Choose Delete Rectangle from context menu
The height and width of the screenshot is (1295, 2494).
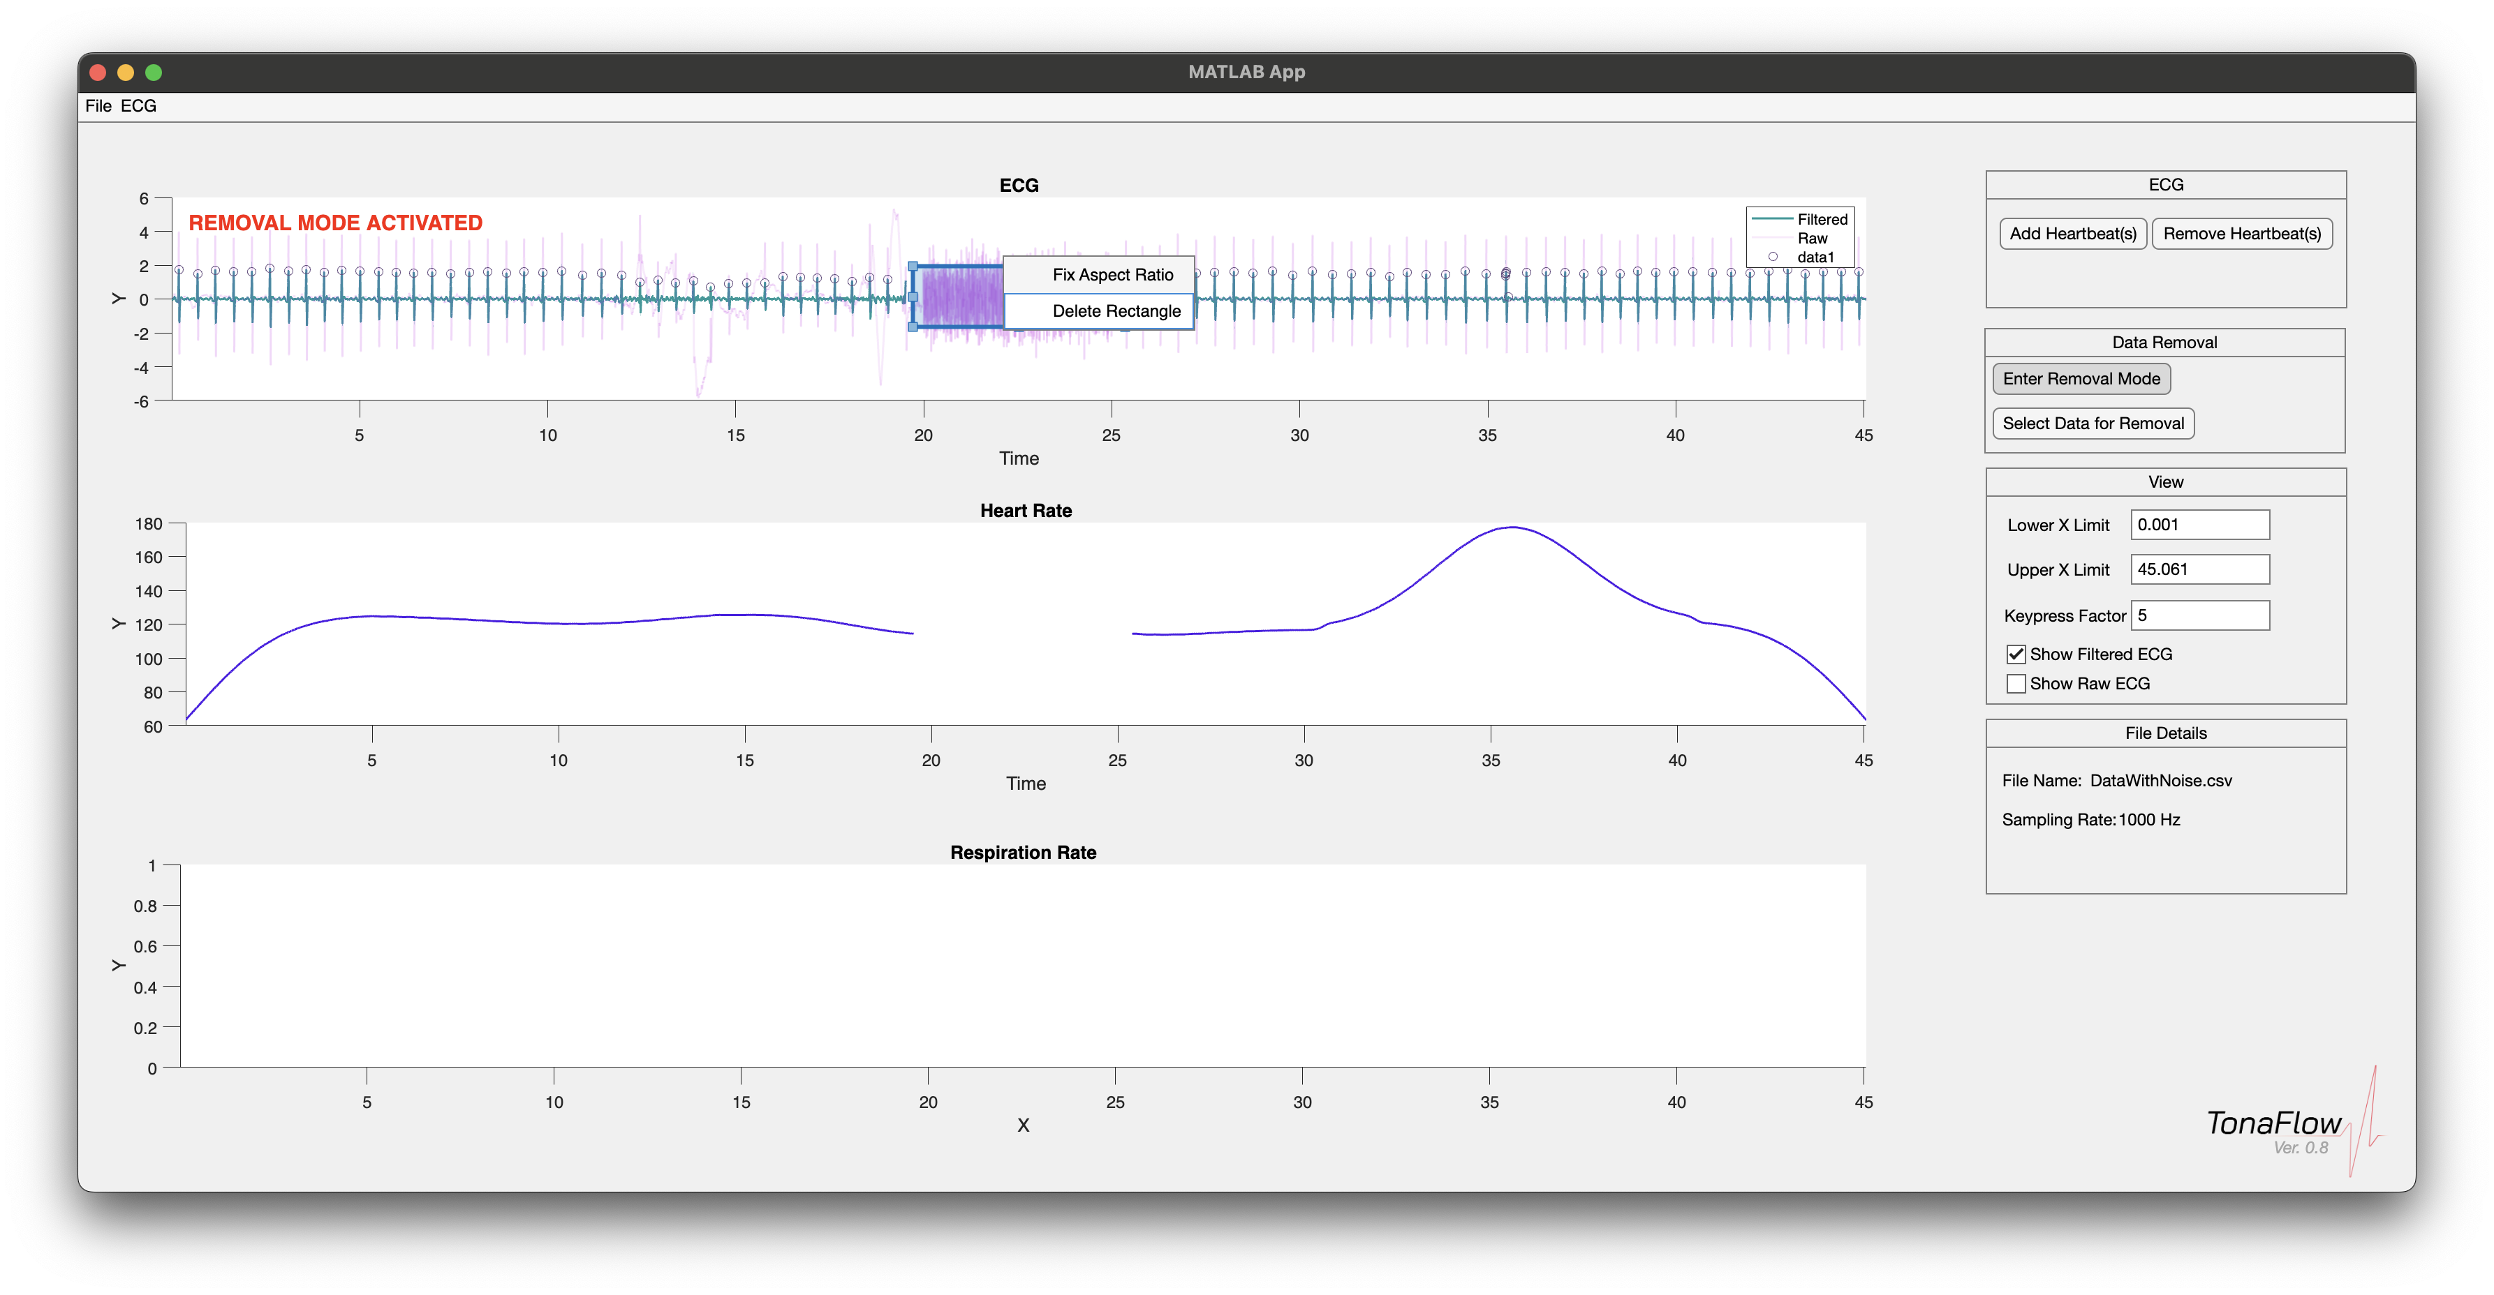coord(1115,310)
